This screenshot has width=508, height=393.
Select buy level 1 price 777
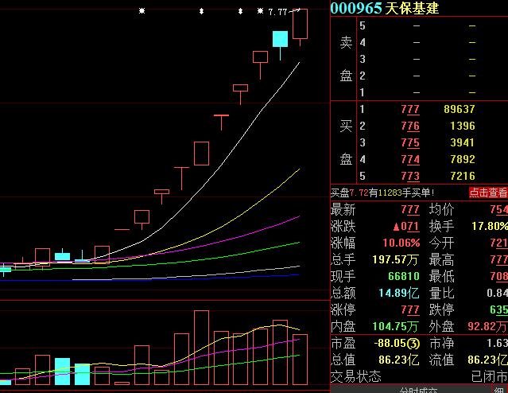[410, 109]
